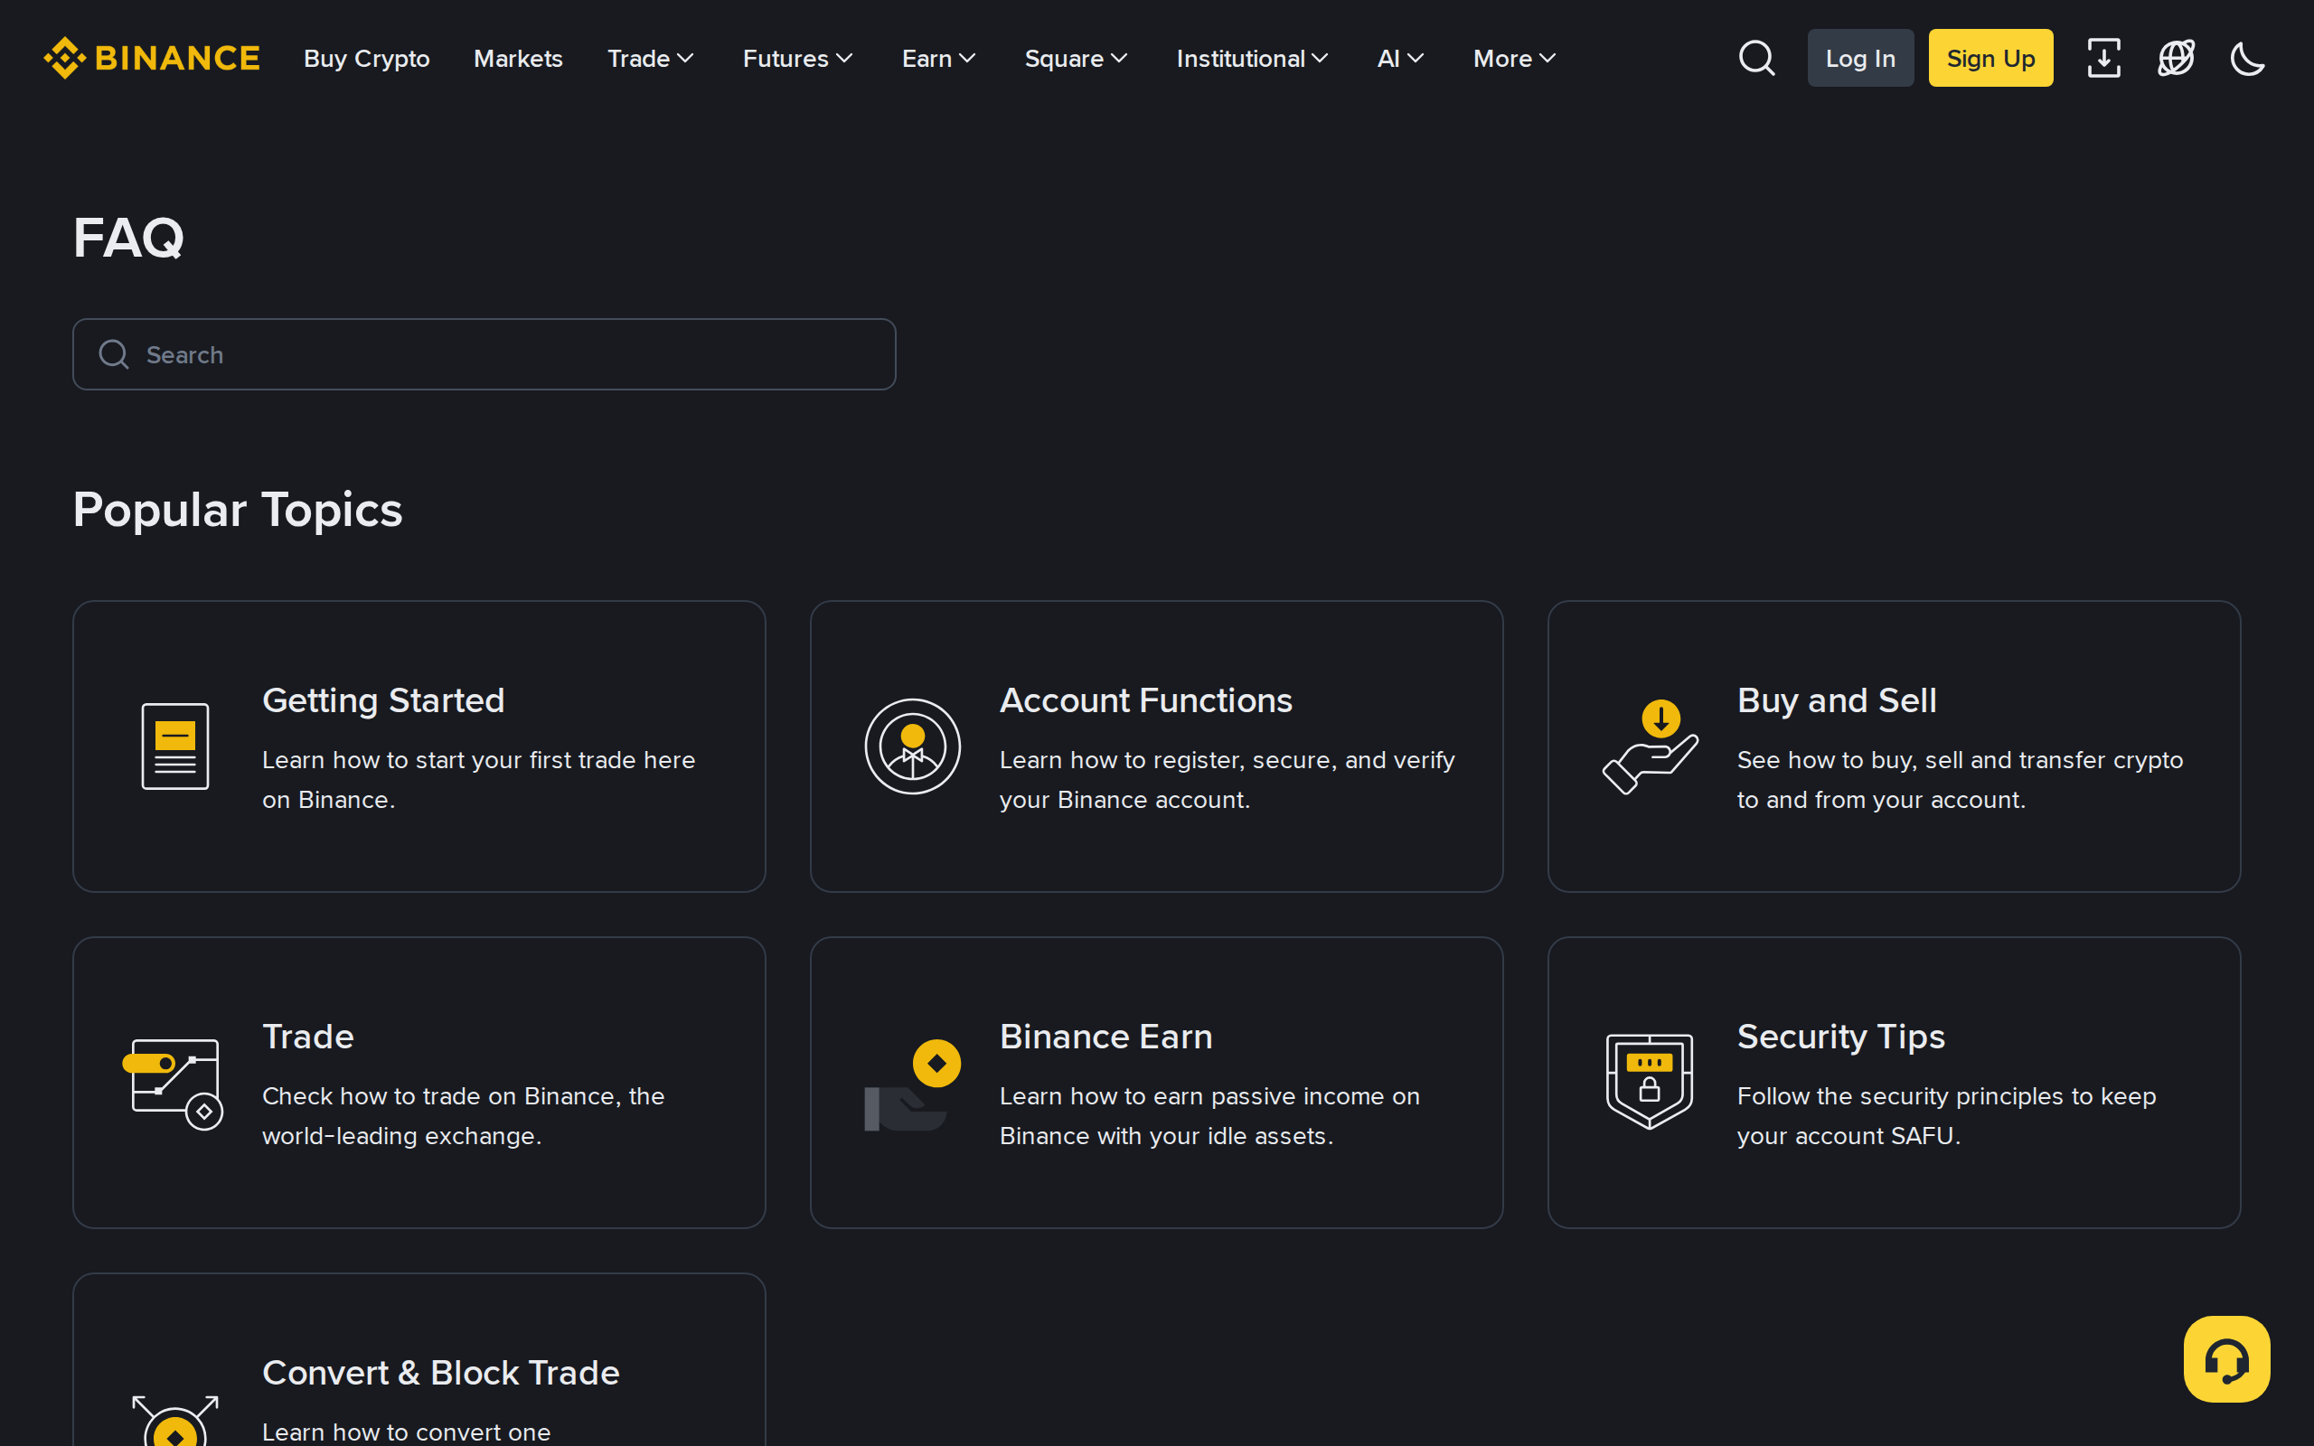This screenshot has width=2314, height=1446.
Task: Open the header search magnifier icon
Action: (x=1756, y=59)
